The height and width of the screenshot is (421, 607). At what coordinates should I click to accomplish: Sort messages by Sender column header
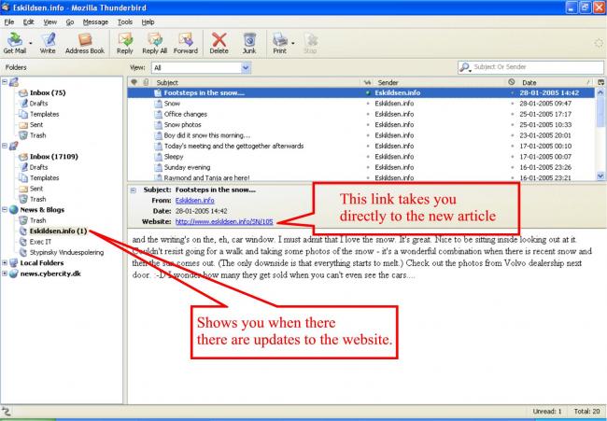coord(440,82)
